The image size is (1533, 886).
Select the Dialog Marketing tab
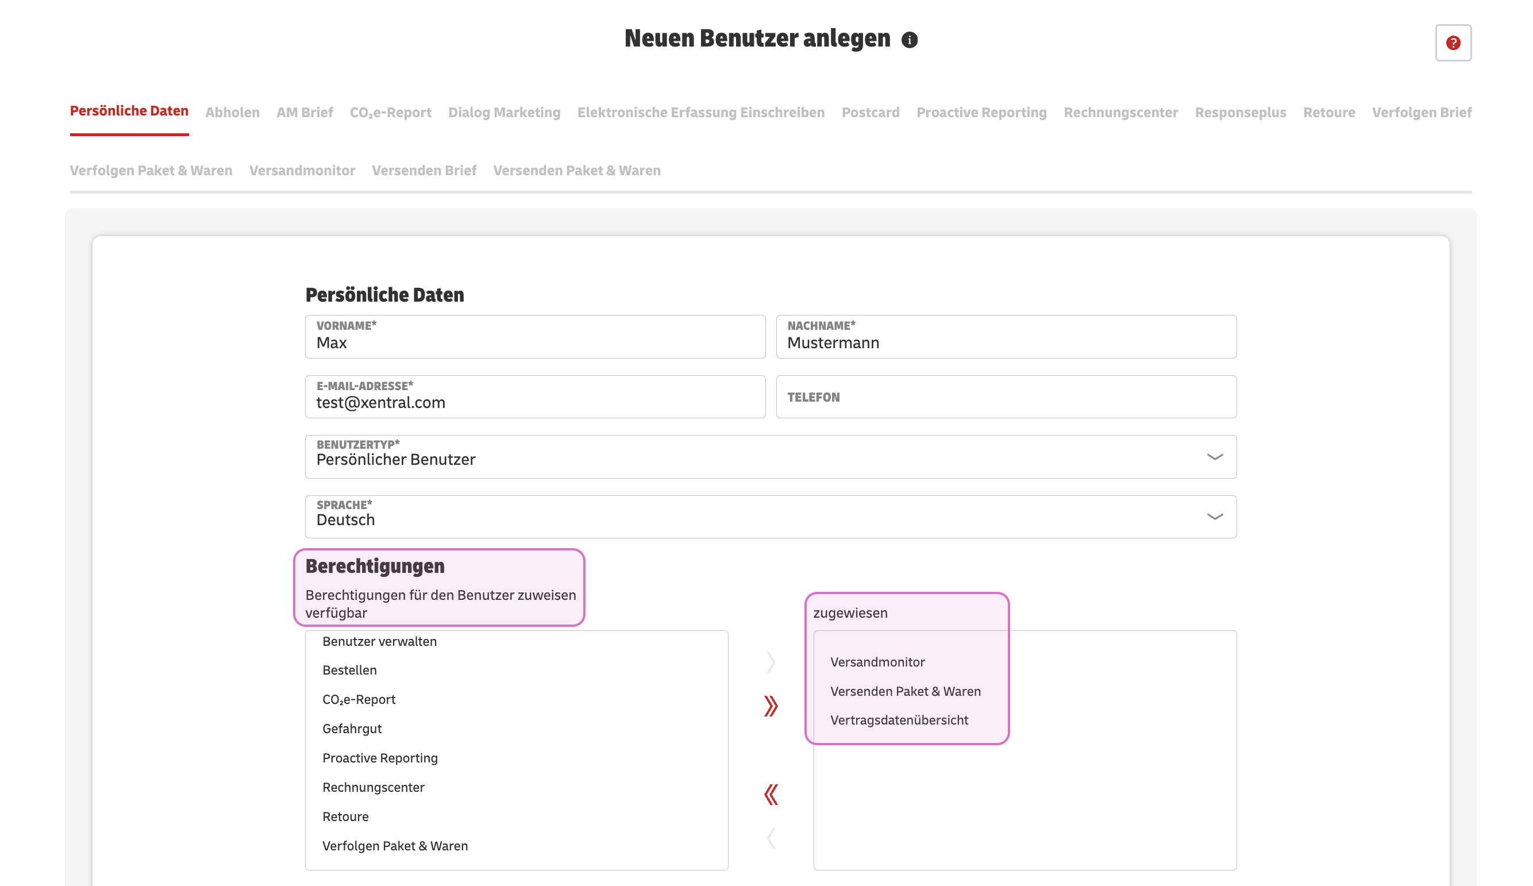click(x=504, y=113)
